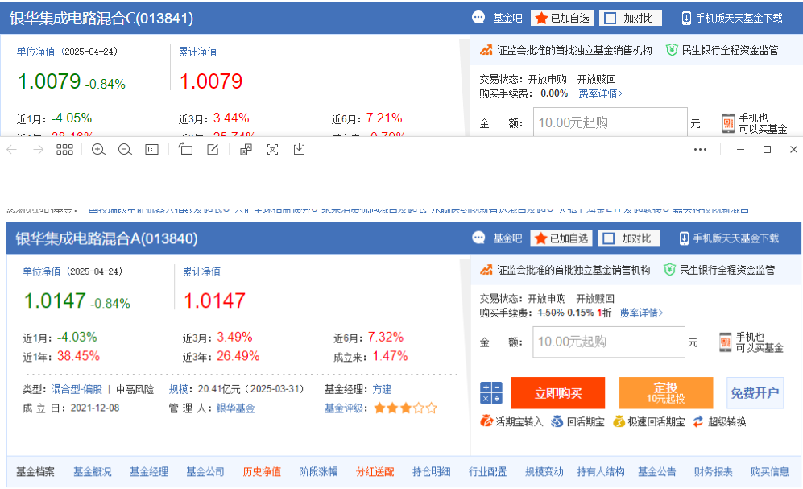Click 免费开户 button
803x489 pixels.
click(x=755, y=393)
